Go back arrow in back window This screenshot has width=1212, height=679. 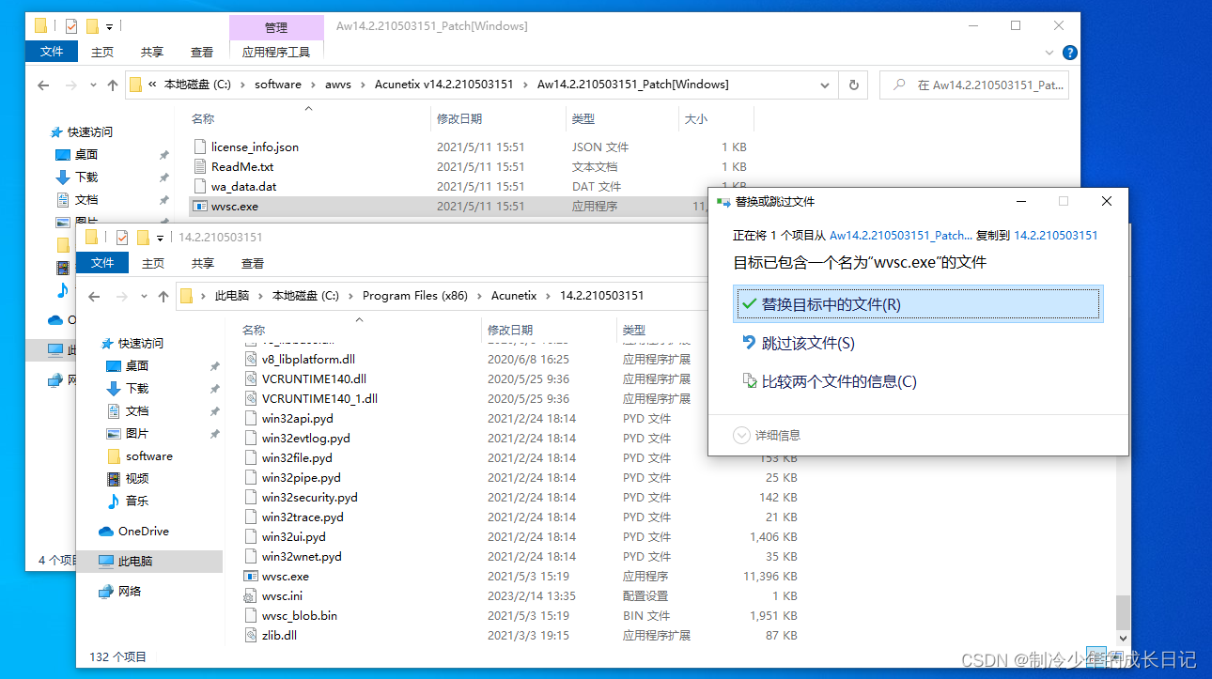tap(43, 85)
